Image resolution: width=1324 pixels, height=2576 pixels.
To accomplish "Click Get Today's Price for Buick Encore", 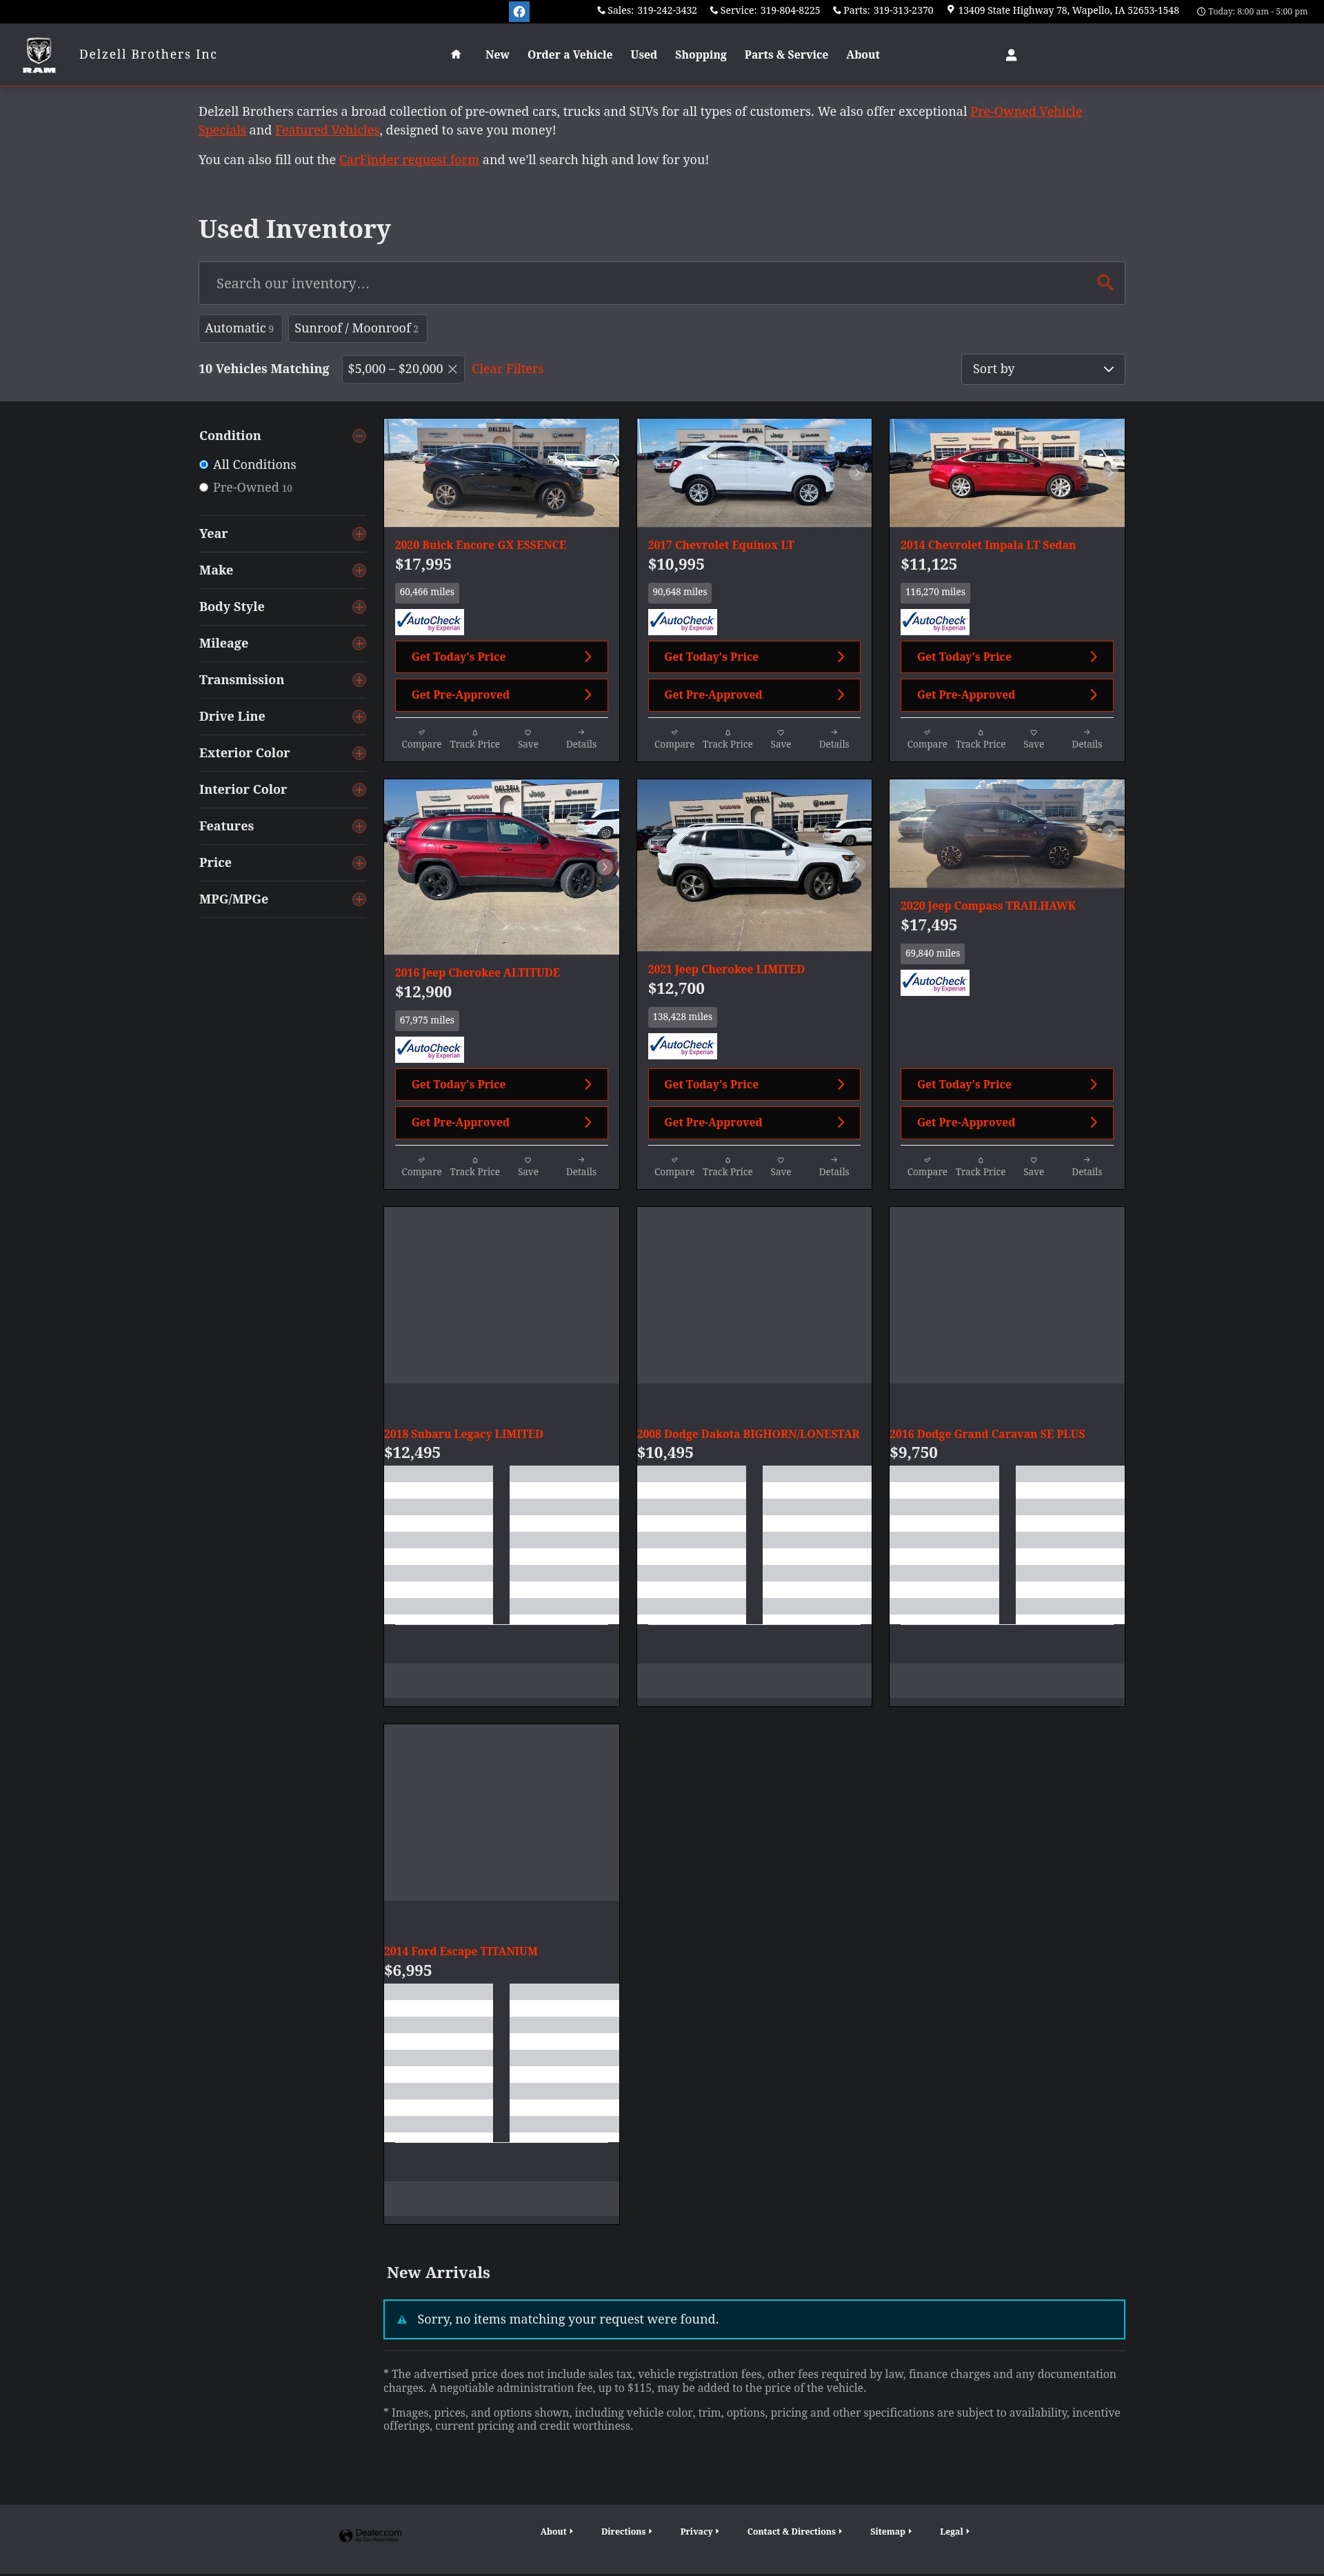I will 501,657.
